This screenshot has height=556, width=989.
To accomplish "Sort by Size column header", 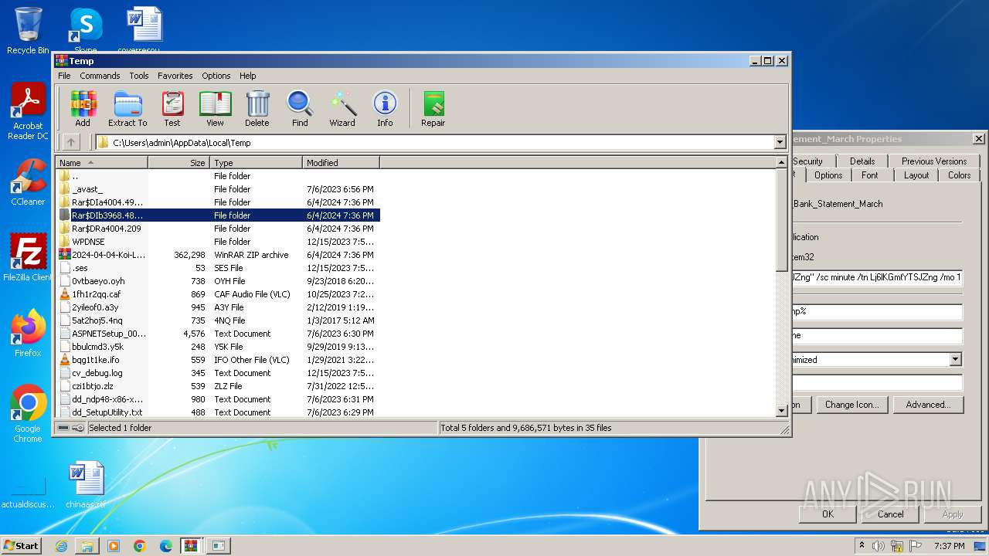I will (x=178, y=163).
